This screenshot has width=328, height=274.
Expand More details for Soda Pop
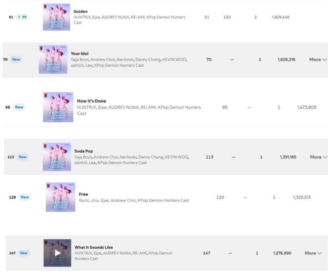[x=319, y=157]
